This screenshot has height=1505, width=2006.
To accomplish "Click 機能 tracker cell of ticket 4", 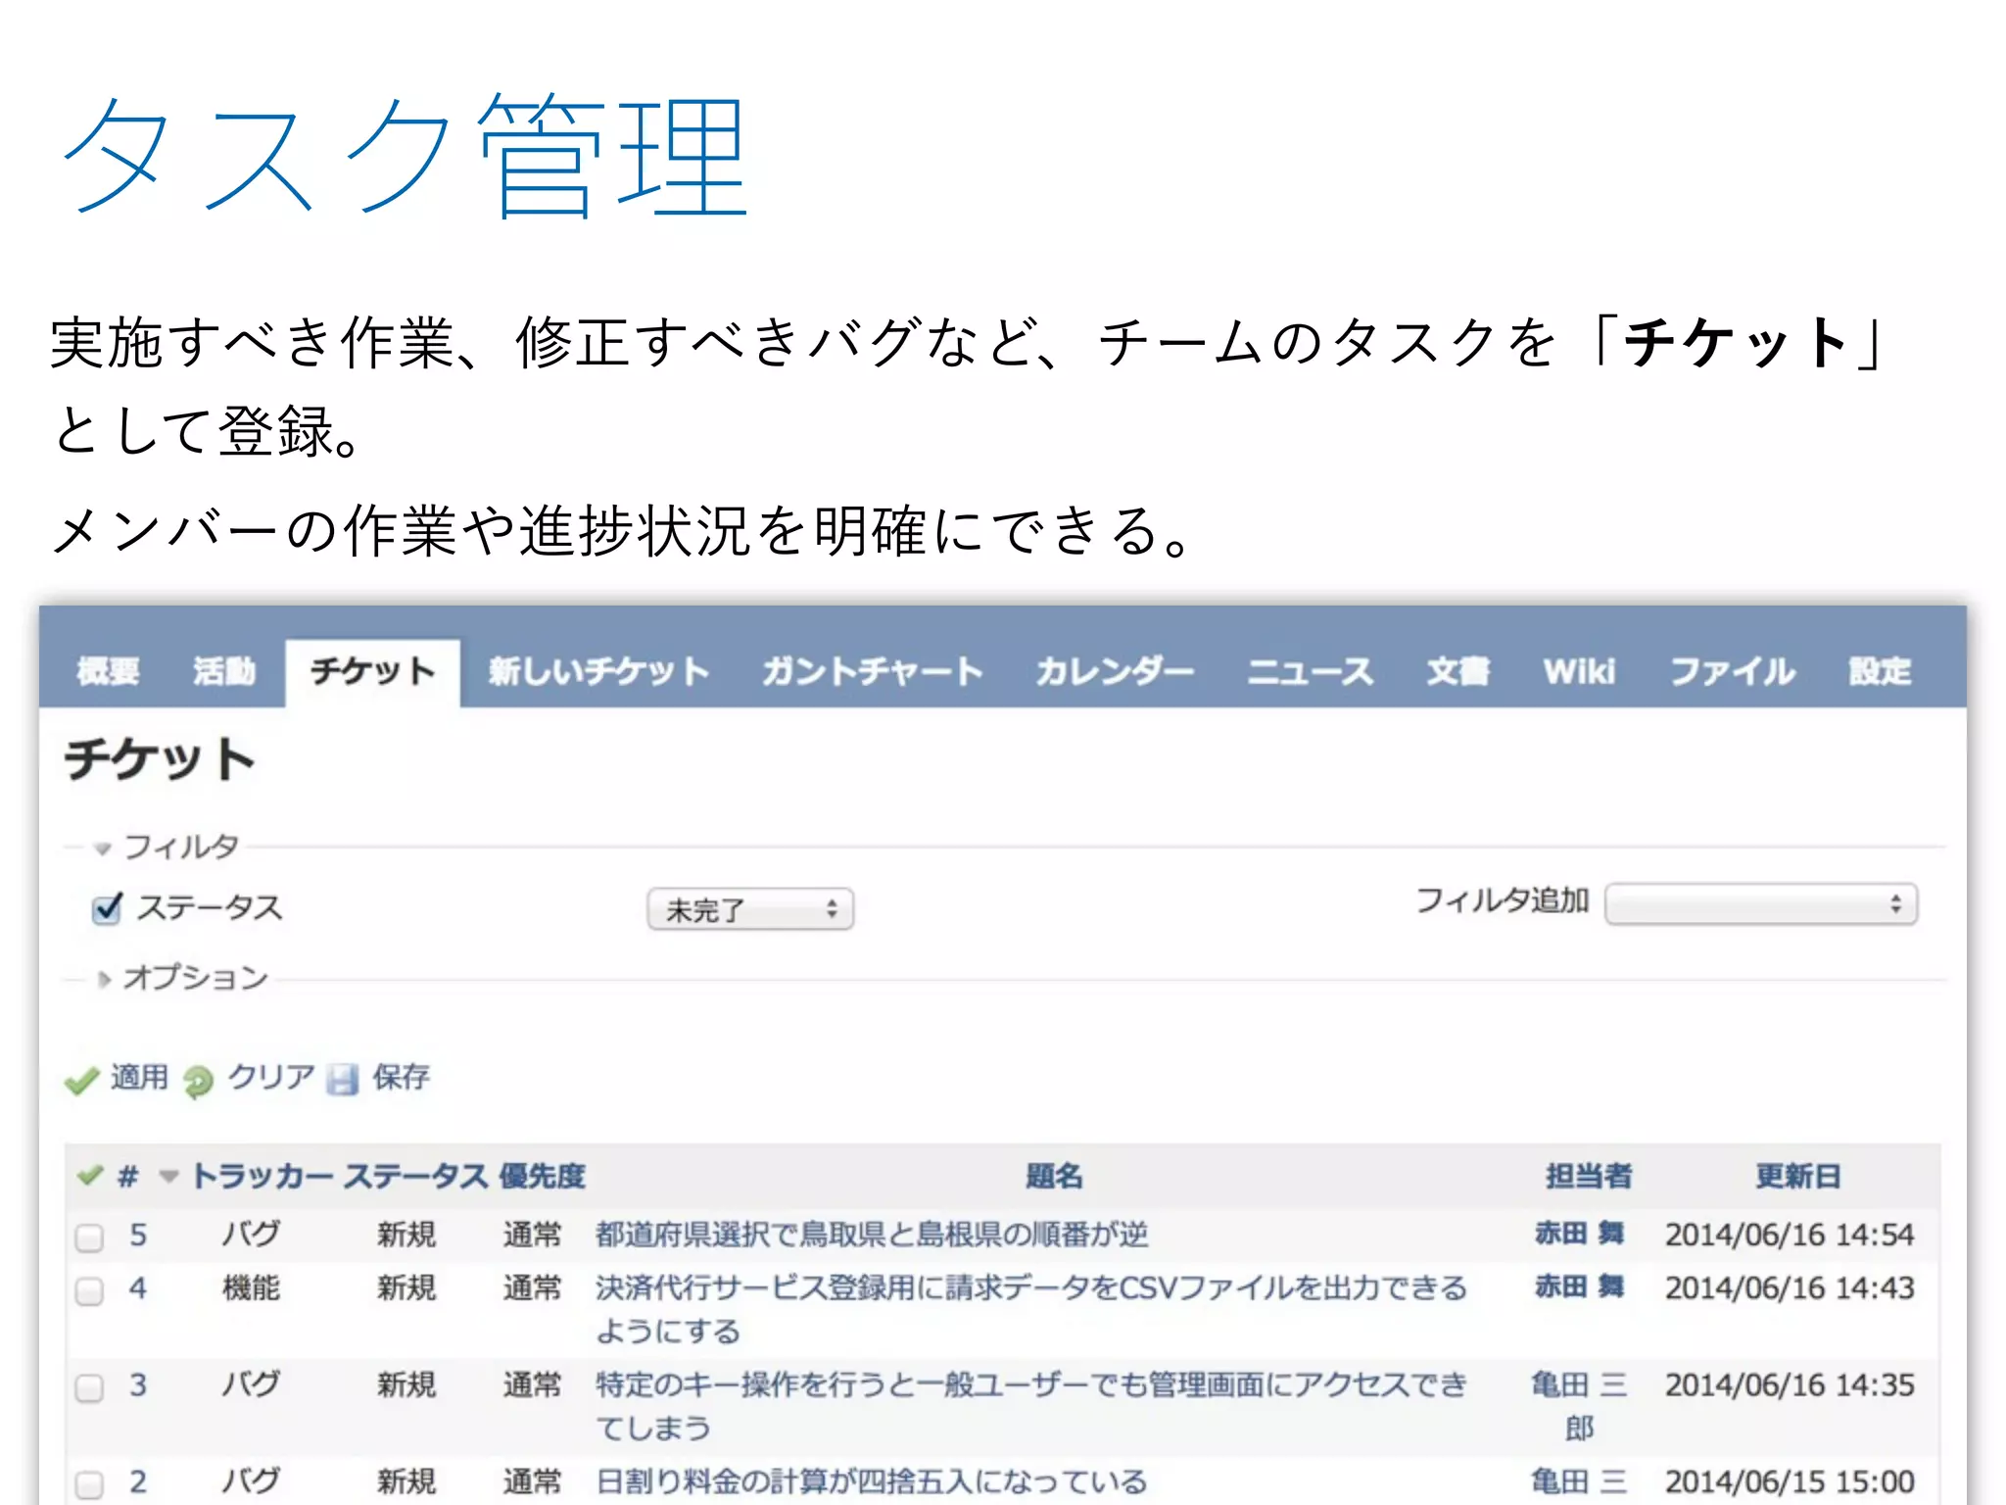I will [x=252, y=1287].
